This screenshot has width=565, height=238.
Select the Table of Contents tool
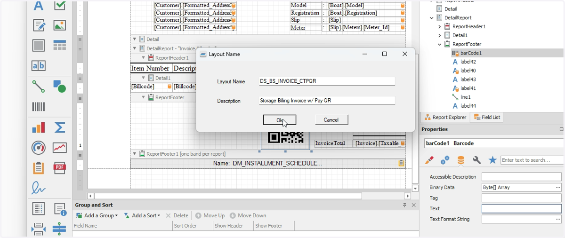[38, 208]
